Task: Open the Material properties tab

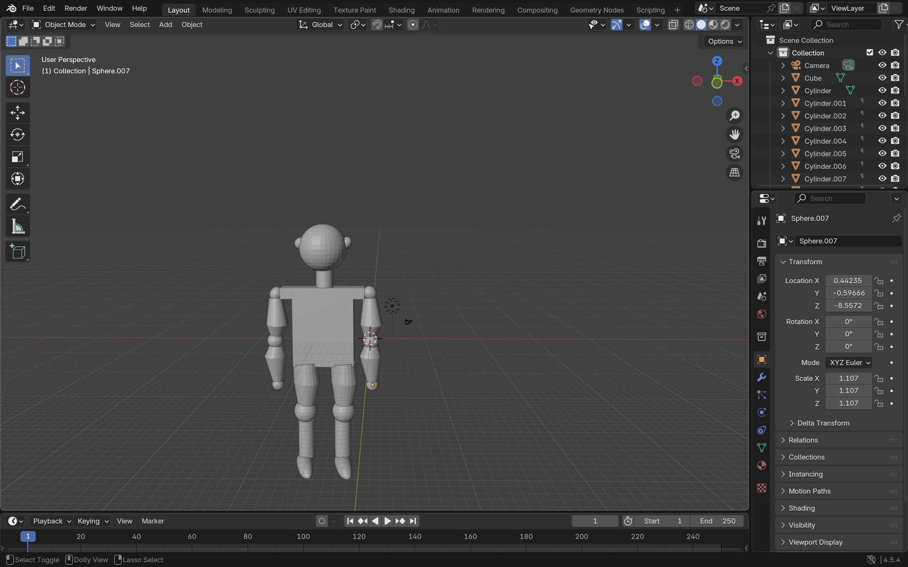Action: click(761, 465)
